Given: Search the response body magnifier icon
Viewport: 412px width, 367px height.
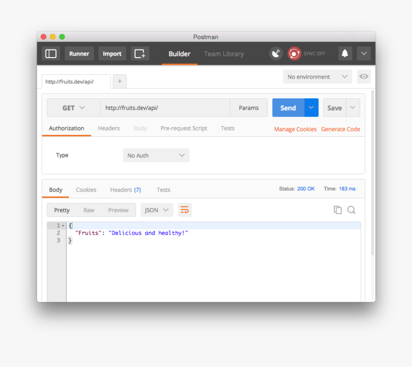Looking at the screenshot, I should pyautogui.click(x=351, y=210).
